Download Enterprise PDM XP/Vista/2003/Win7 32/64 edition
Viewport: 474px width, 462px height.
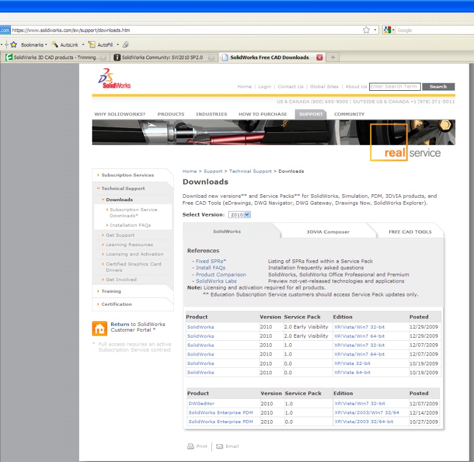pos(367,413)
